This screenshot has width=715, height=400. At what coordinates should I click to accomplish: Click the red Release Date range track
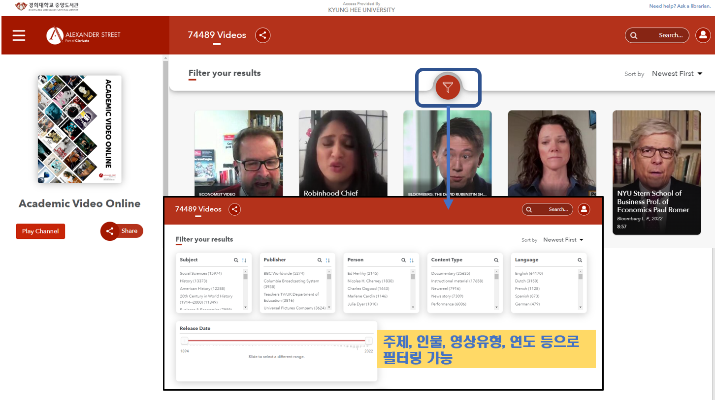coord(277,341)
